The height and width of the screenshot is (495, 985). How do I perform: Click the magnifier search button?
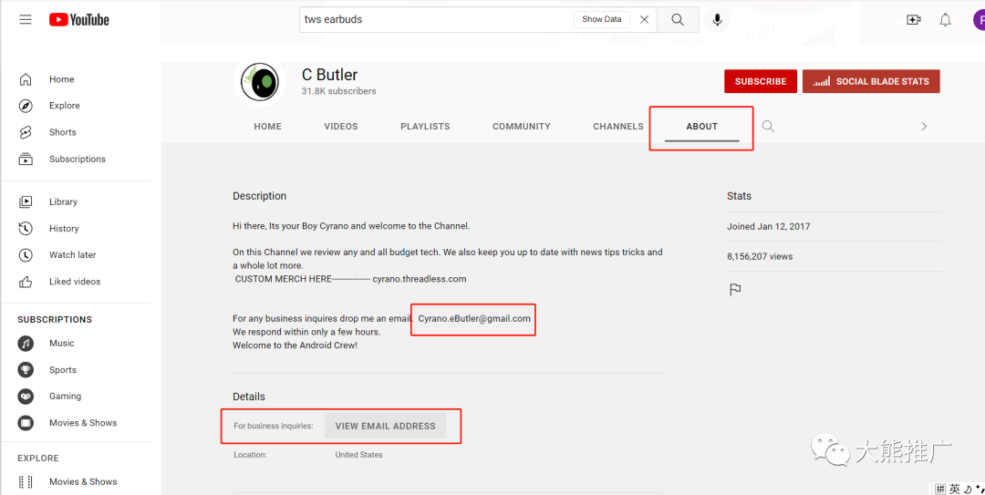pos(678,19)
